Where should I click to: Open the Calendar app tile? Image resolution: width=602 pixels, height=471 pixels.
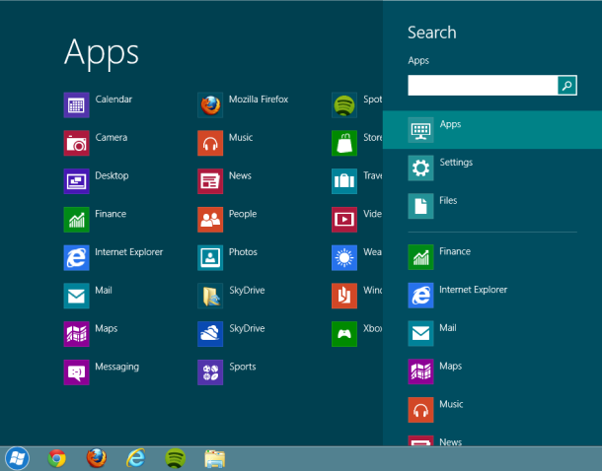click(x=76, y=105)
